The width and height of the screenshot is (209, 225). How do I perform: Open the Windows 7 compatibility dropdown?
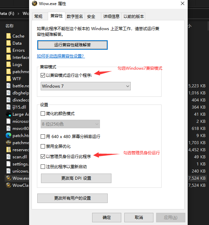tap(86, 86)
